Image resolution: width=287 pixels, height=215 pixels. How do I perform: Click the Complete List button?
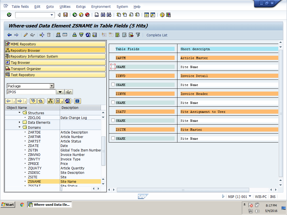157,35
